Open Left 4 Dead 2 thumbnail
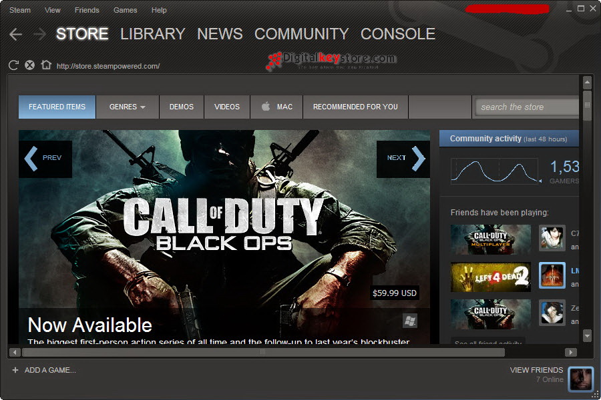Screen dimensions: 601x400 pyautogui.click(x=491, y=277)
